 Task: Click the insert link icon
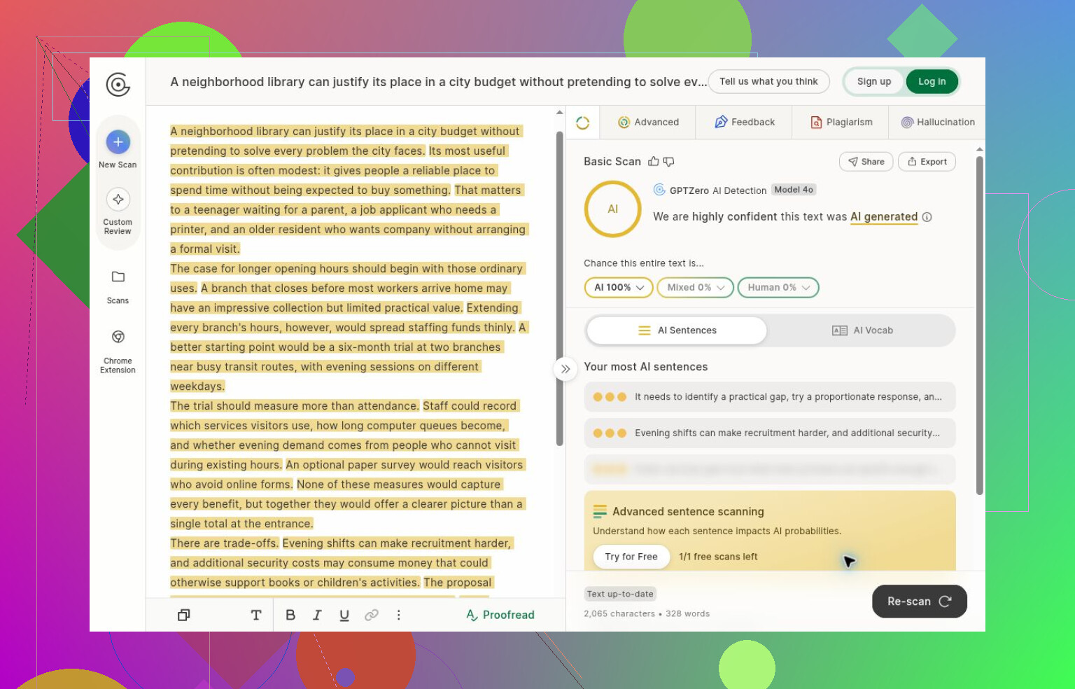[x=372, y=615]
